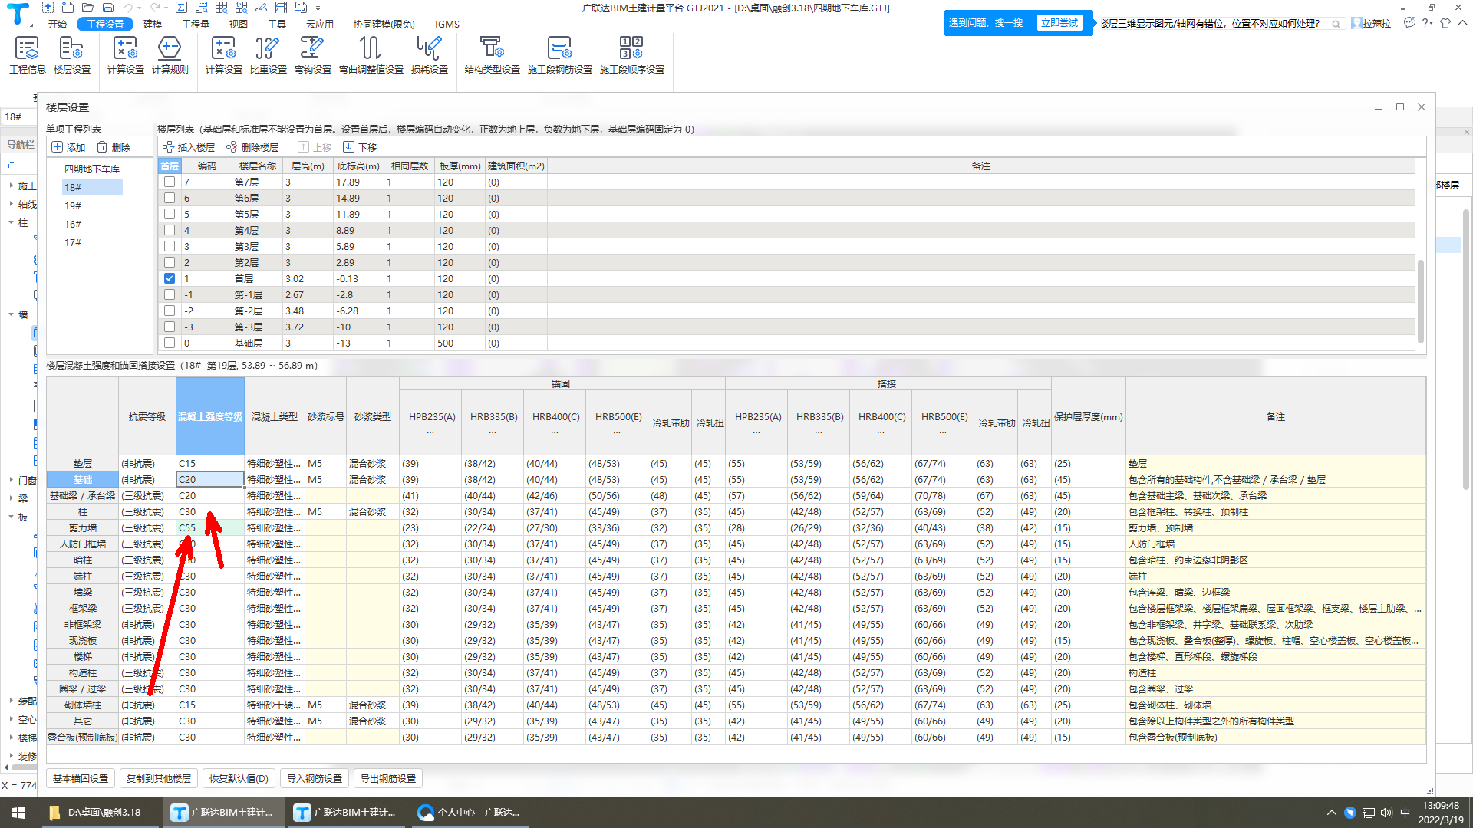Click 上移 arrow icon

(x=303, y=147)
